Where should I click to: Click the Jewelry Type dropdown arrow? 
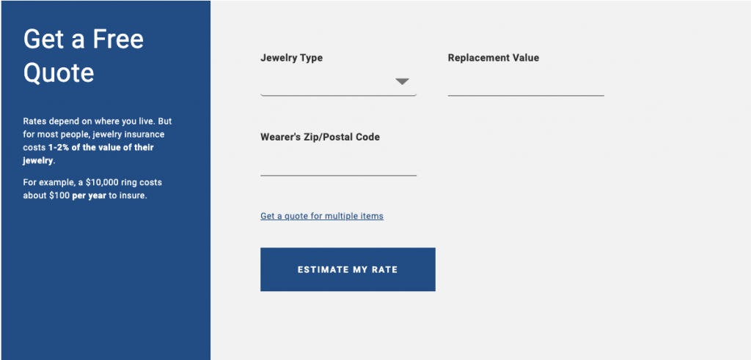pyautogui.click(x=402, y=81)
